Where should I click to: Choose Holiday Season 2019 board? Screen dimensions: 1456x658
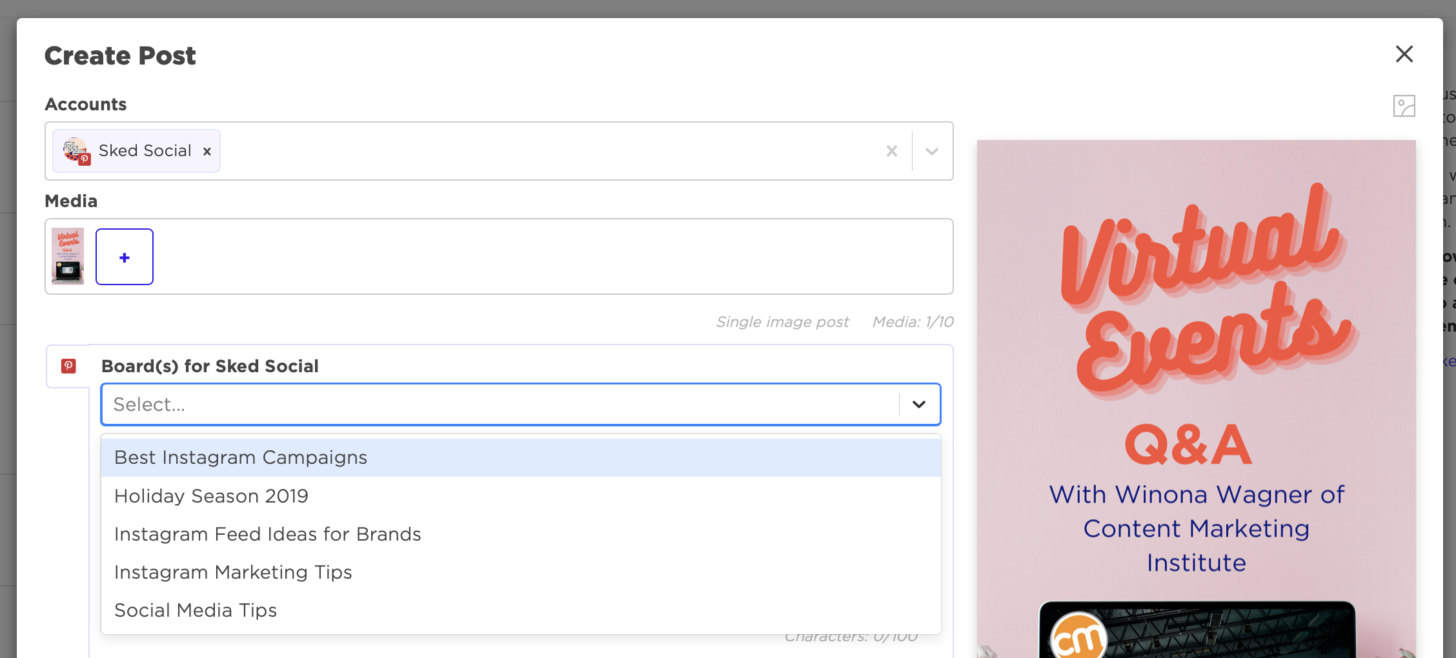point(521,496)
